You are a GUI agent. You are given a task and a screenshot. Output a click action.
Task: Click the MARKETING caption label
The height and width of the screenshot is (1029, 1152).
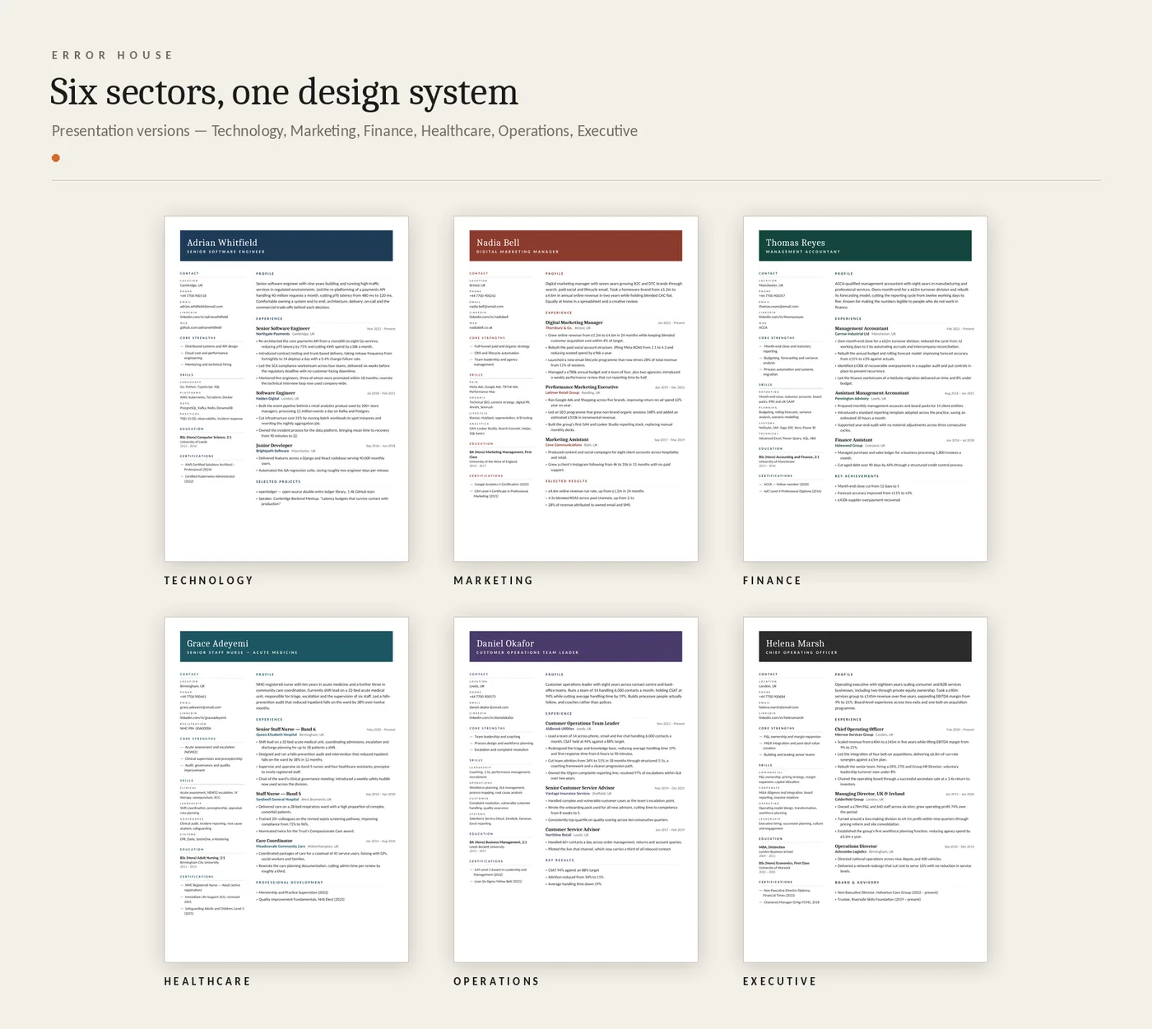[494, 581]
